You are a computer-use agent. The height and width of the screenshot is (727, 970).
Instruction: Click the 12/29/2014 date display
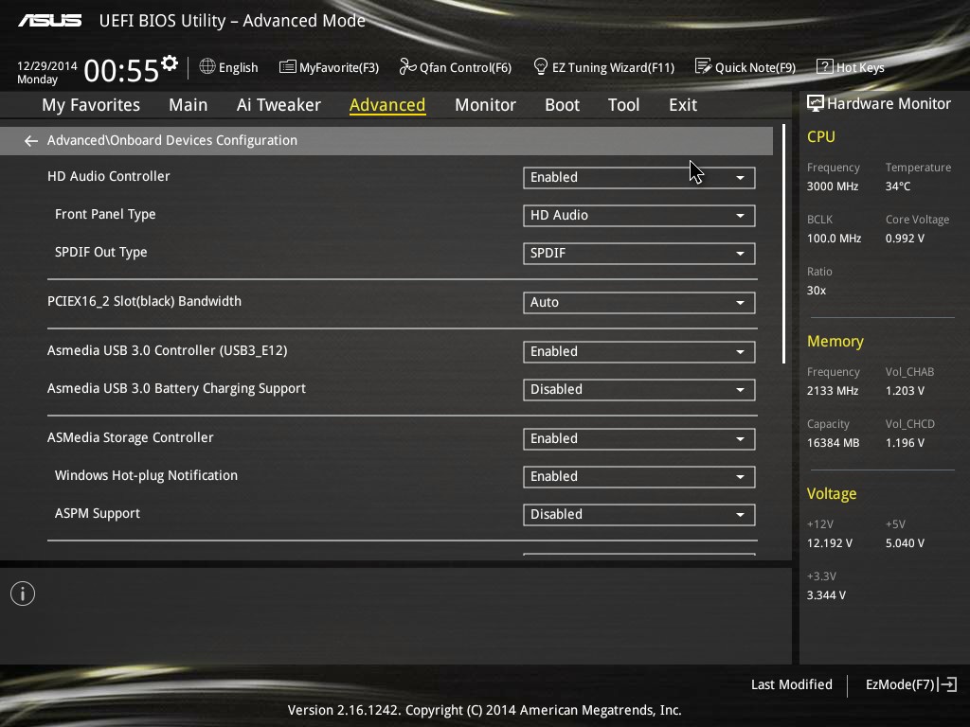click(47, 66)
